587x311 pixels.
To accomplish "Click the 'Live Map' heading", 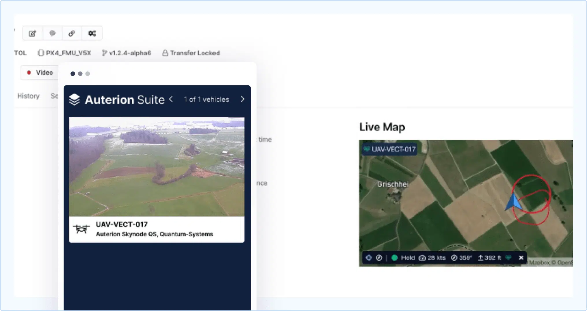I will point(382,127).
